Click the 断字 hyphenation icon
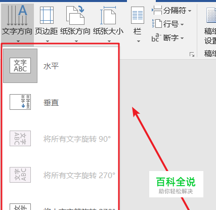Viewport: 216px width, 210px height. [x=156, y=37]
